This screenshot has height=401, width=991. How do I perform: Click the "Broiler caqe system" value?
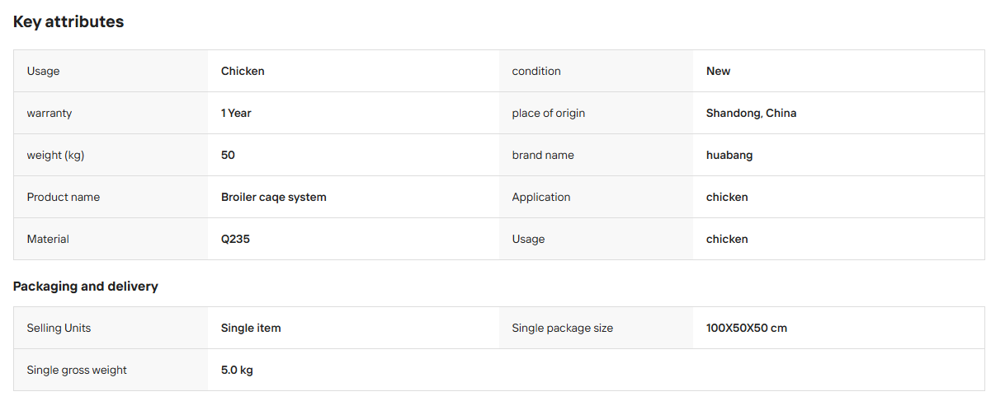pos(274,197)
